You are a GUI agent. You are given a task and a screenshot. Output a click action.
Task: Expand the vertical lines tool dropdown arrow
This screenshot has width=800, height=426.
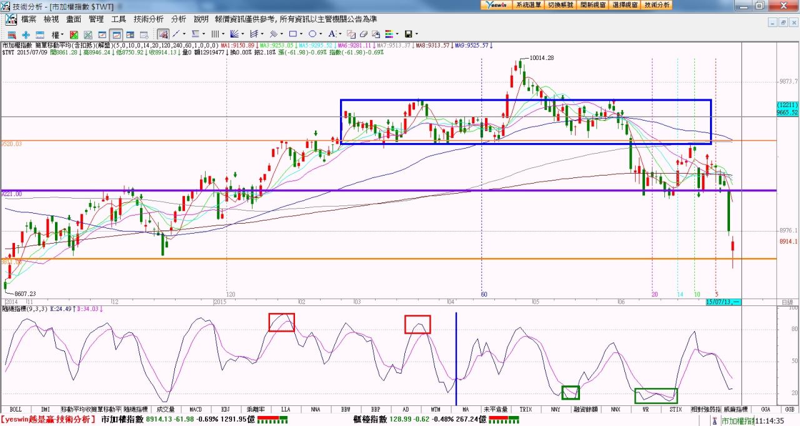[x=223, y=34]
